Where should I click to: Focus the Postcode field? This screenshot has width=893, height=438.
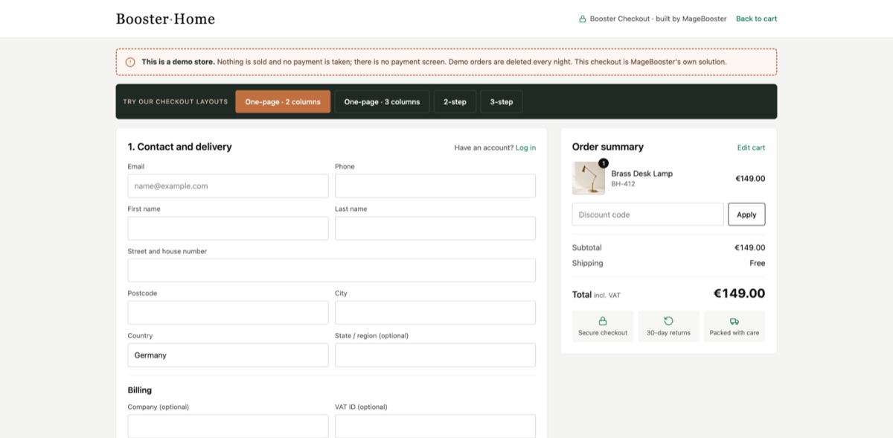(228, 313)
